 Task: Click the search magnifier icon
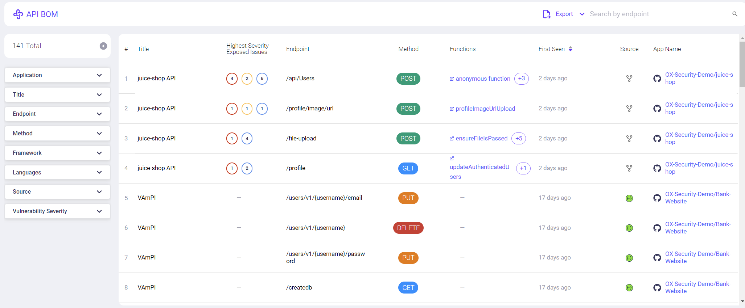tap(734, 14)
